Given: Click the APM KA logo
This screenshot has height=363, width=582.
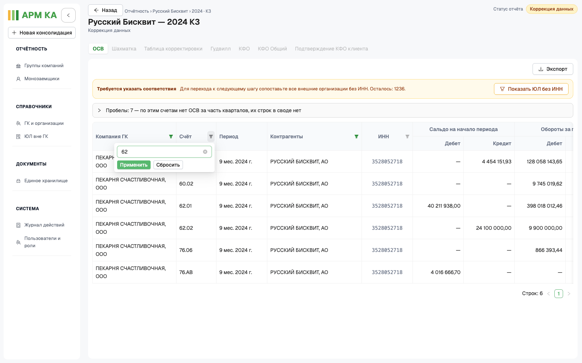Looking at the screenshot, I should 32,15.
